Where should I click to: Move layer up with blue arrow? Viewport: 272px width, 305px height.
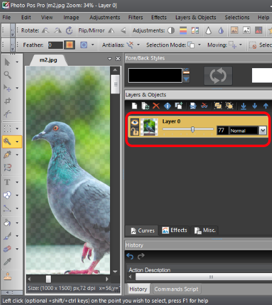266,105
